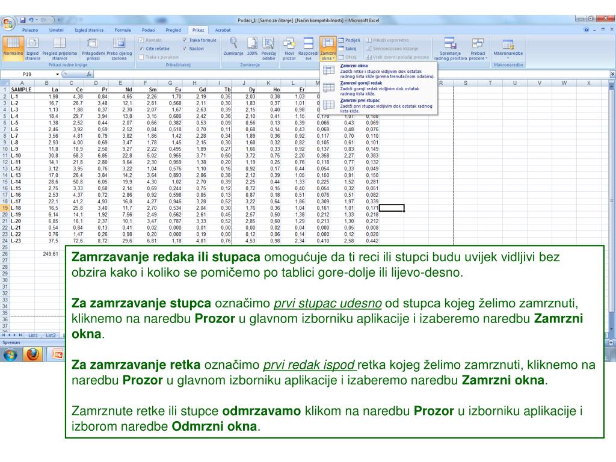Undo the last action in Quick Access

point(31,20)
